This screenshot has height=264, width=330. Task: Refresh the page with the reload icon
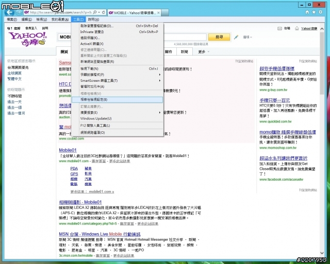click(104, 12)
